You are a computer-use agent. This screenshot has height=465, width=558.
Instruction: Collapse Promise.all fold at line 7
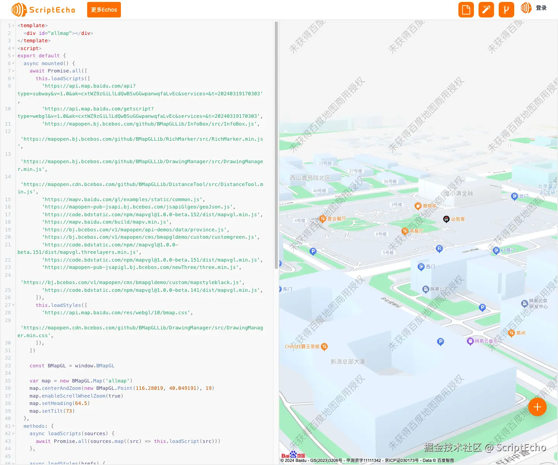[13, 71]
